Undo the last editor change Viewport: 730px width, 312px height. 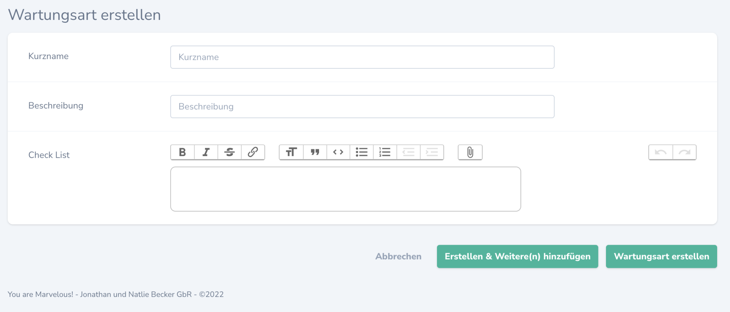660,152
